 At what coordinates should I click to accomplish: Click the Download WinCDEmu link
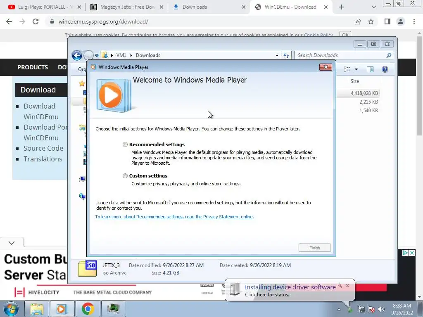(41, 111)
